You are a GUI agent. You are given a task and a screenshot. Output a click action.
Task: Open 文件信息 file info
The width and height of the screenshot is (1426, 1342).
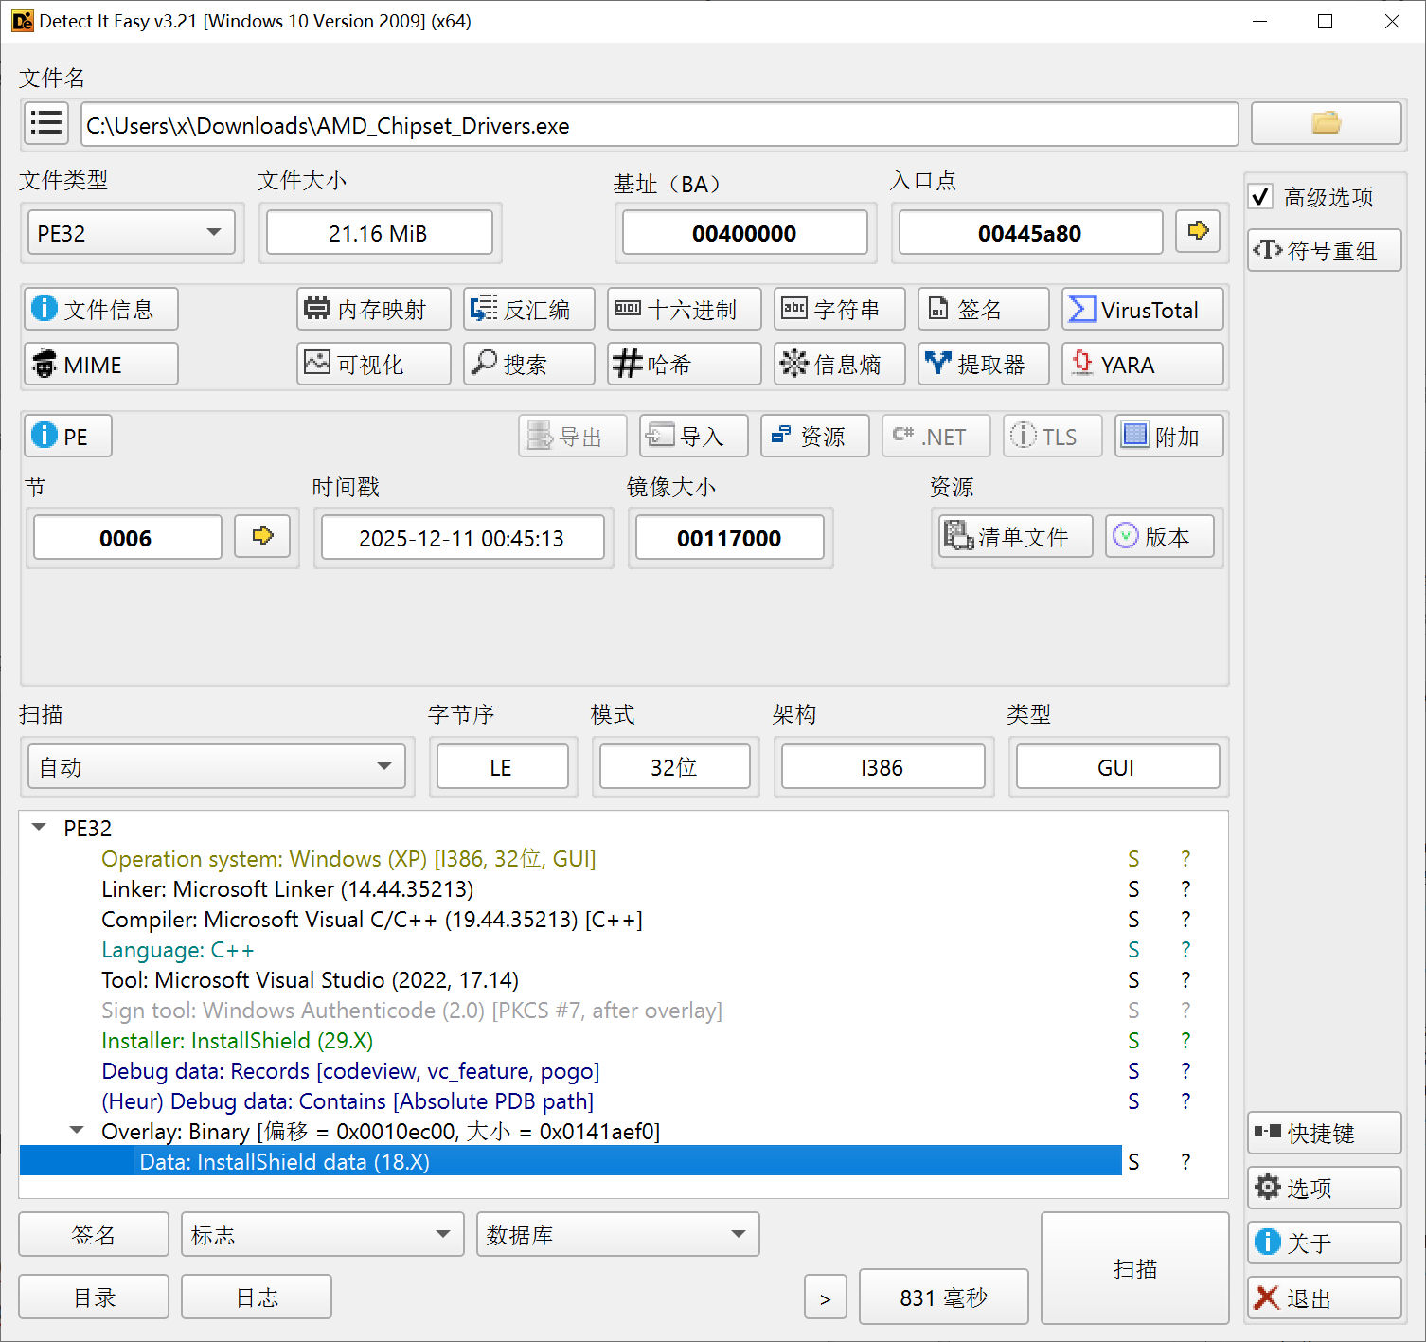point(101,310)
